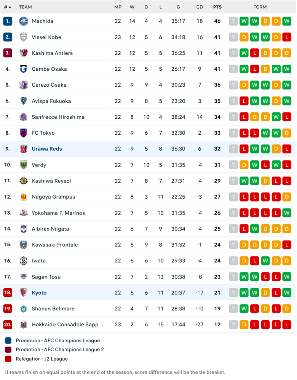
Task: Switch to the FORM column header
Action: 260,7
